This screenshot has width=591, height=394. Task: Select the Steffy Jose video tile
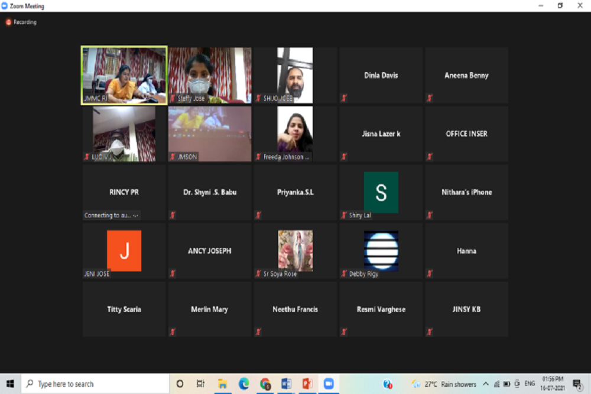[210, 76]
